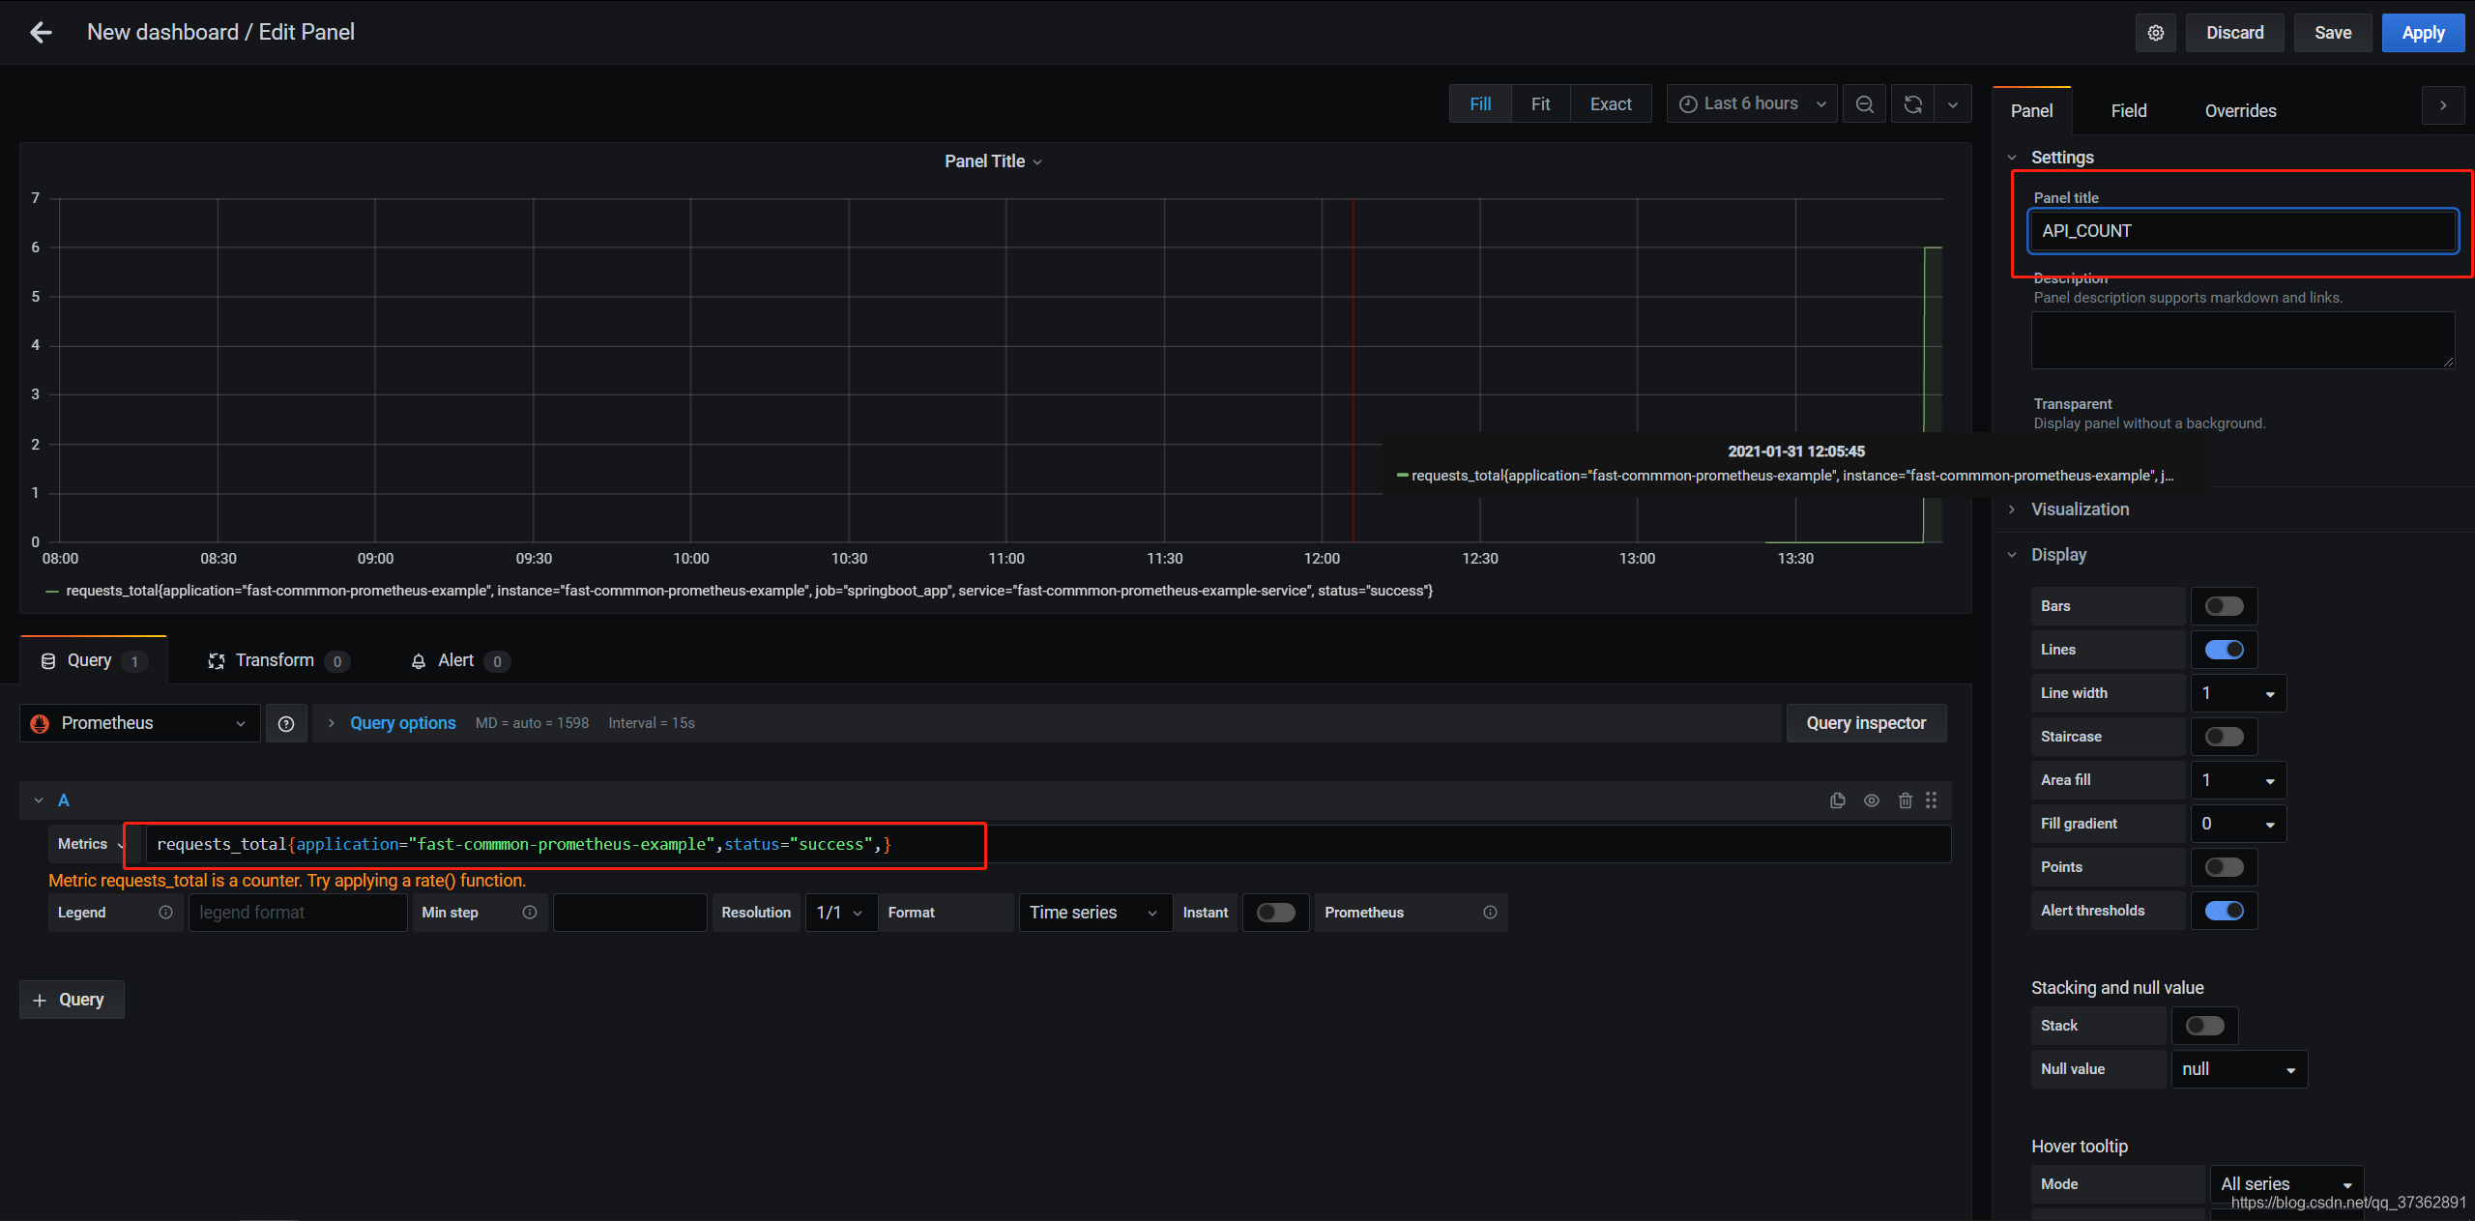Toggle the Lines switch

pos(2224,650)
